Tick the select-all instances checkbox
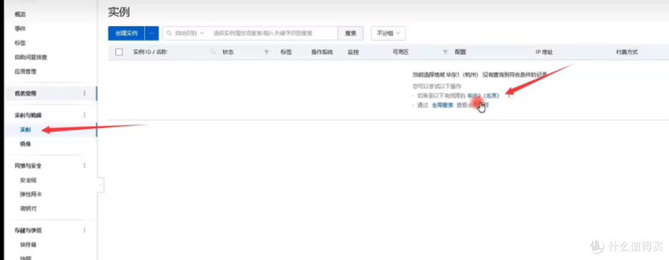This screenshot has height=260, width=669. click(x=119, y=52)
